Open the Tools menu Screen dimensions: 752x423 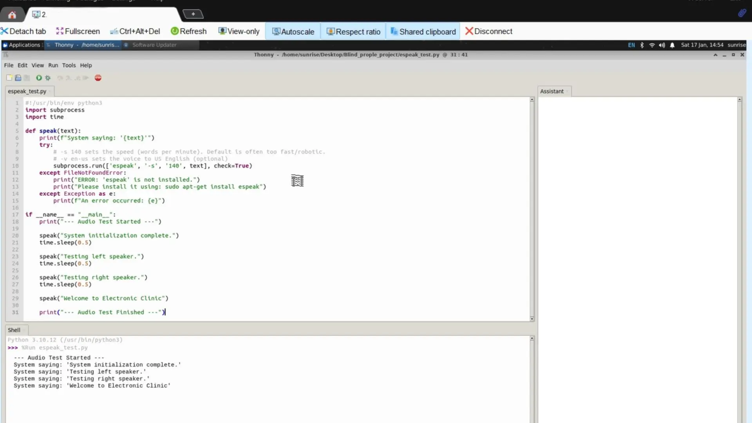(x=69, y=65)
